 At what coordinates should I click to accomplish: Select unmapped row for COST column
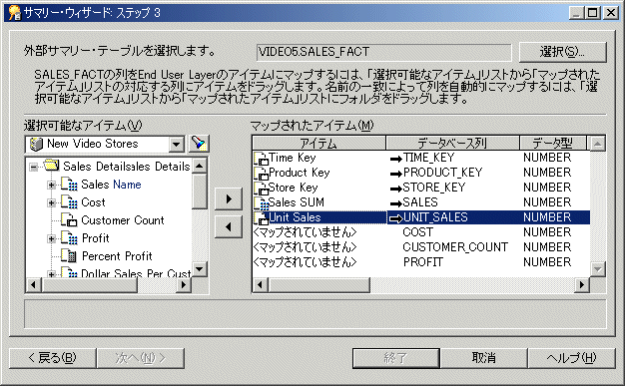421,232
